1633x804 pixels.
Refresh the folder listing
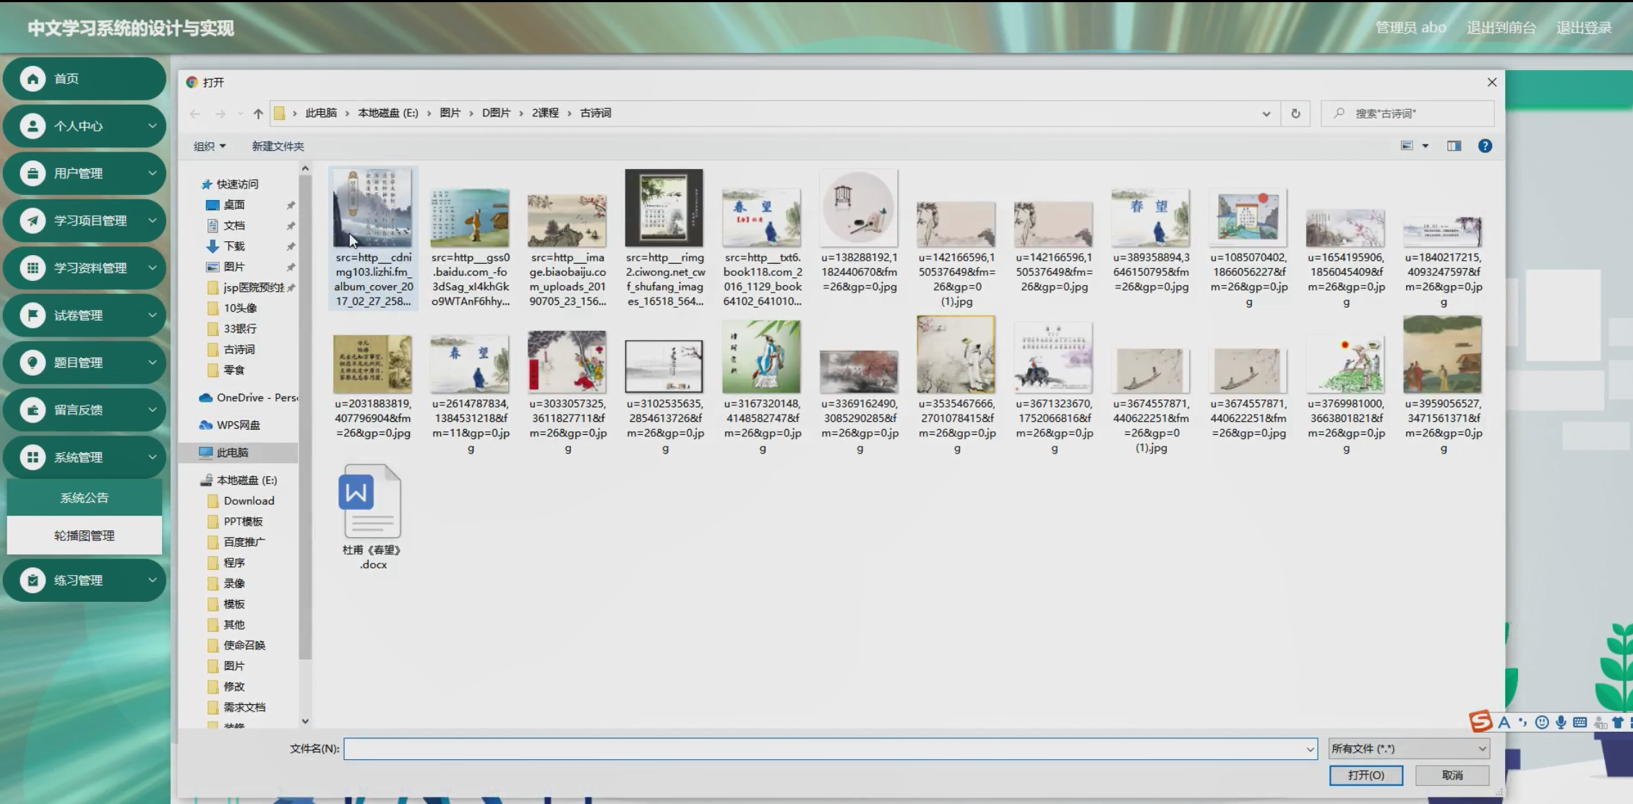point(1295,113)
